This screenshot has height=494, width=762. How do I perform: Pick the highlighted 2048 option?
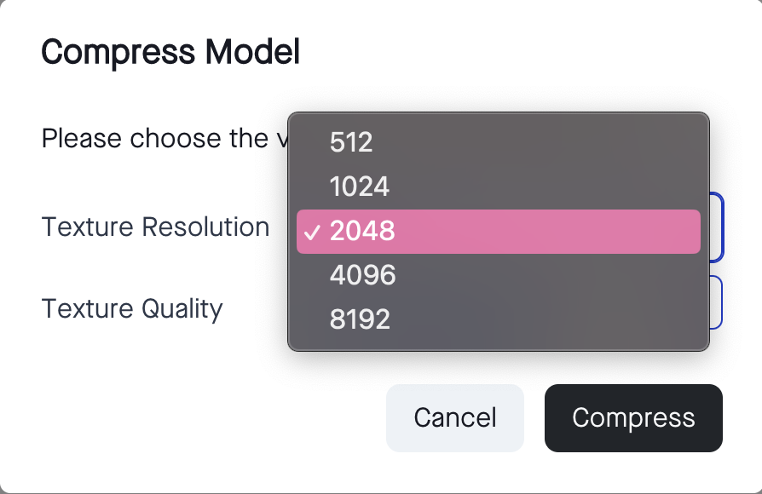point(363,231)
